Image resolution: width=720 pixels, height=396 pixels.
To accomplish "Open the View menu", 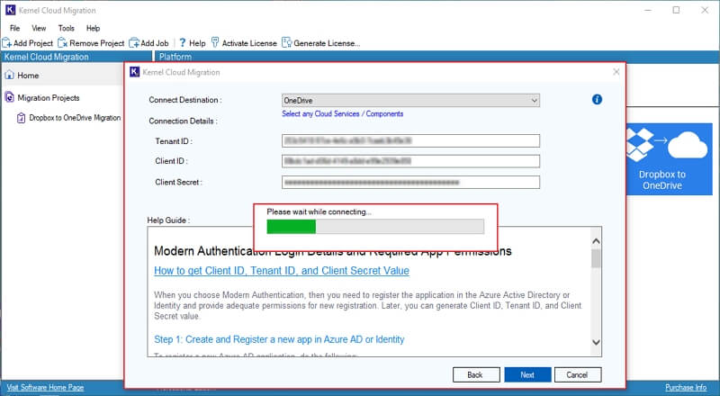I will click(39, 28).
